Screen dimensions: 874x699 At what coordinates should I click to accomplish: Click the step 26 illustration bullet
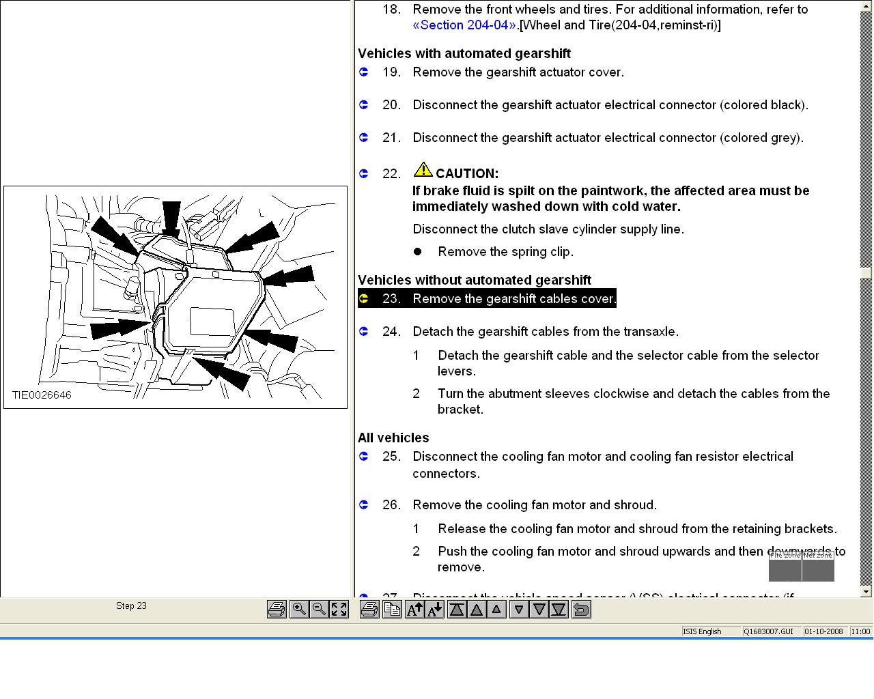point(364,504)
